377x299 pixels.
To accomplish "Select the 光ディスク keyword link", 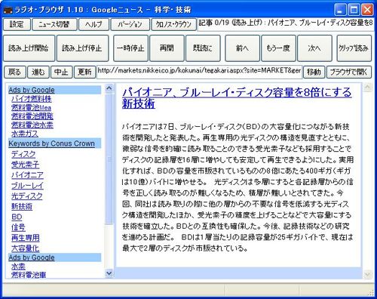I will tap(27, 196).
